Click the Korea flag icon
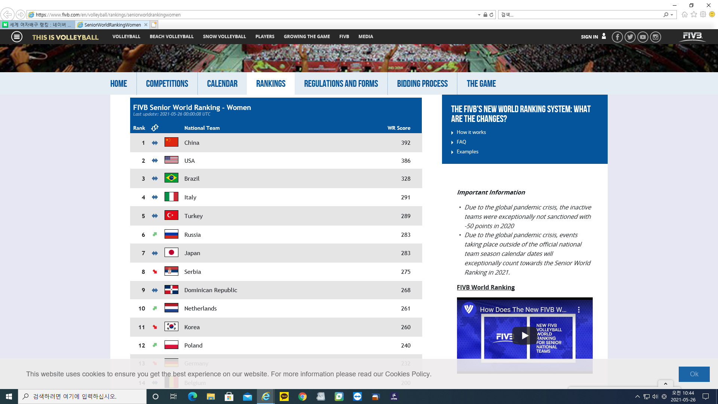This screenshot has height=404, width=718. tap(171, 327)
